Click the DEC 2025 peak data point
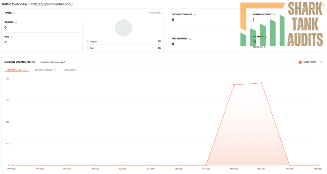Screen dimensions: 327x174 point(262,83)
